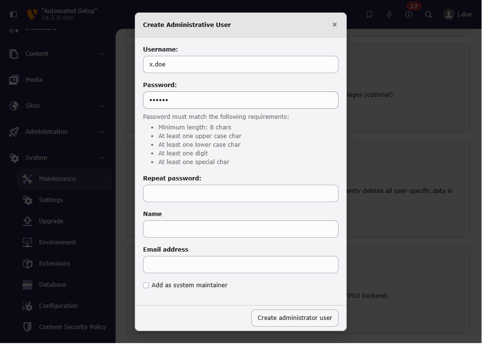Click the Create administrator user button

[x=295, y=318]
